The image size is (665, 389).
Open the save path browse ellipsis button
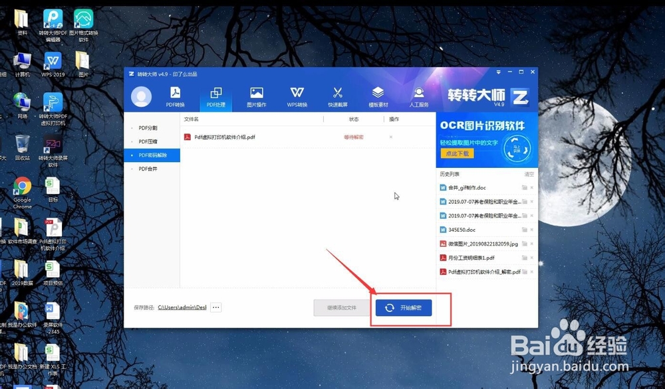pos(216,307)
